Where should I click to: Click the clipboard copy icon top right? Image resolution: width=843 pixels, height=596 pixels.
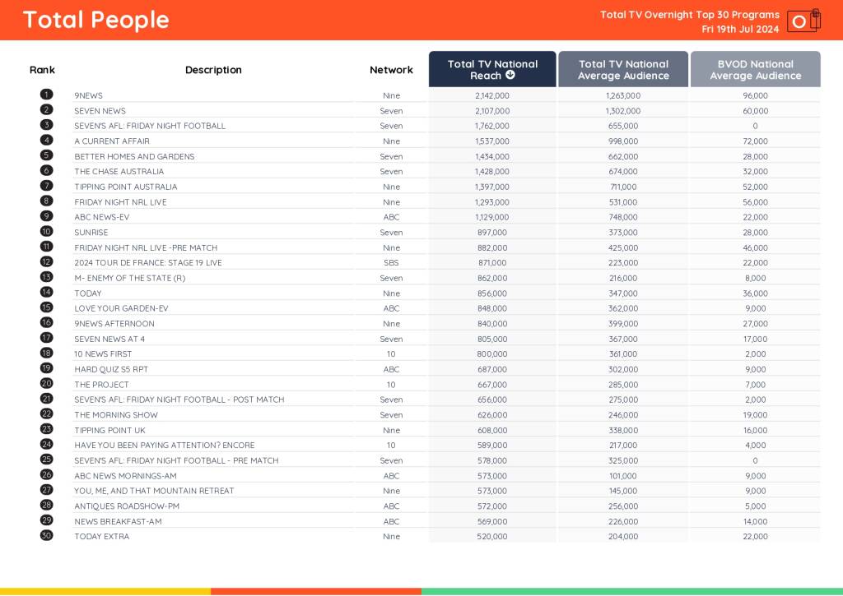(815, 20)
